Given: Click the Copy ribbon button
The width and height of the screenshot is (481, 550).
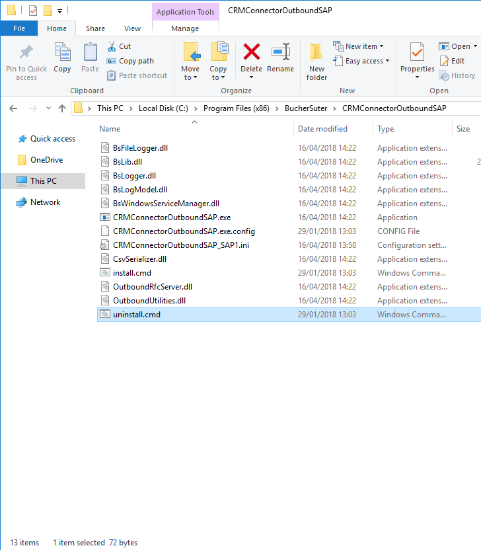Looking at the screenshot, I should [x=62, y=57].
